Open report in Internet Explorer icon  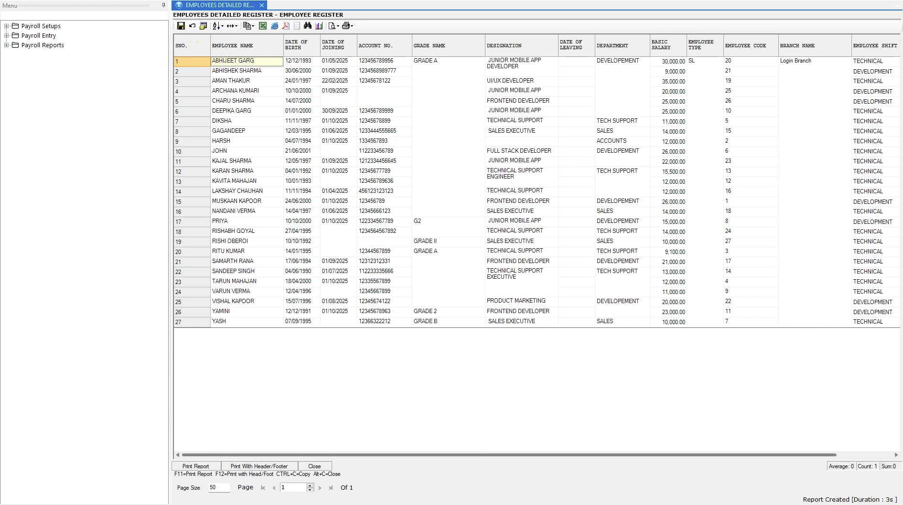274,26
